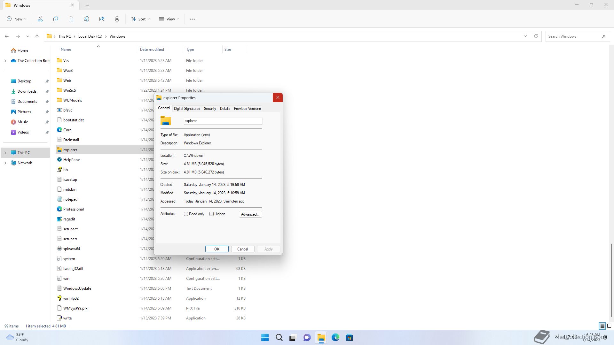Open taskbar Search

tap(279, 338)
